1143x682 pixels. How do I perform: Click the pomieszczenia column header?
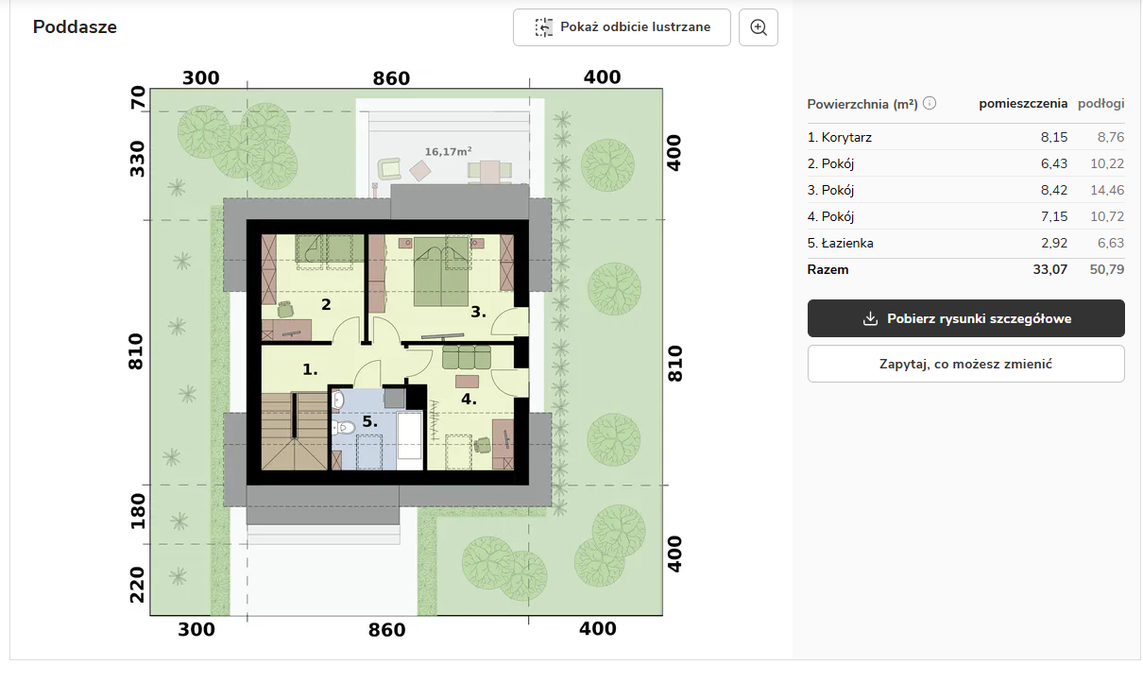(1023, 104)
